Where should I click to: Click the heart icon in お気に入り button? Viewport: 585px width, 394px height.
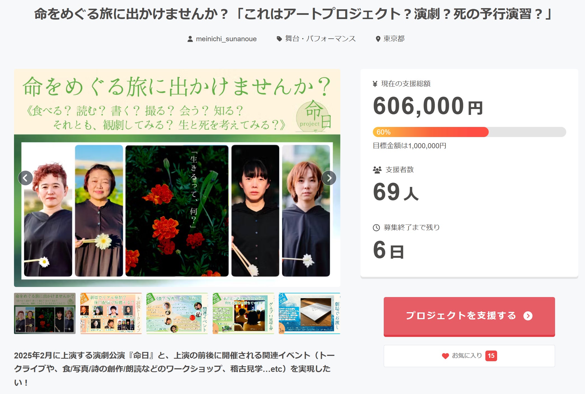pos(445,356)
